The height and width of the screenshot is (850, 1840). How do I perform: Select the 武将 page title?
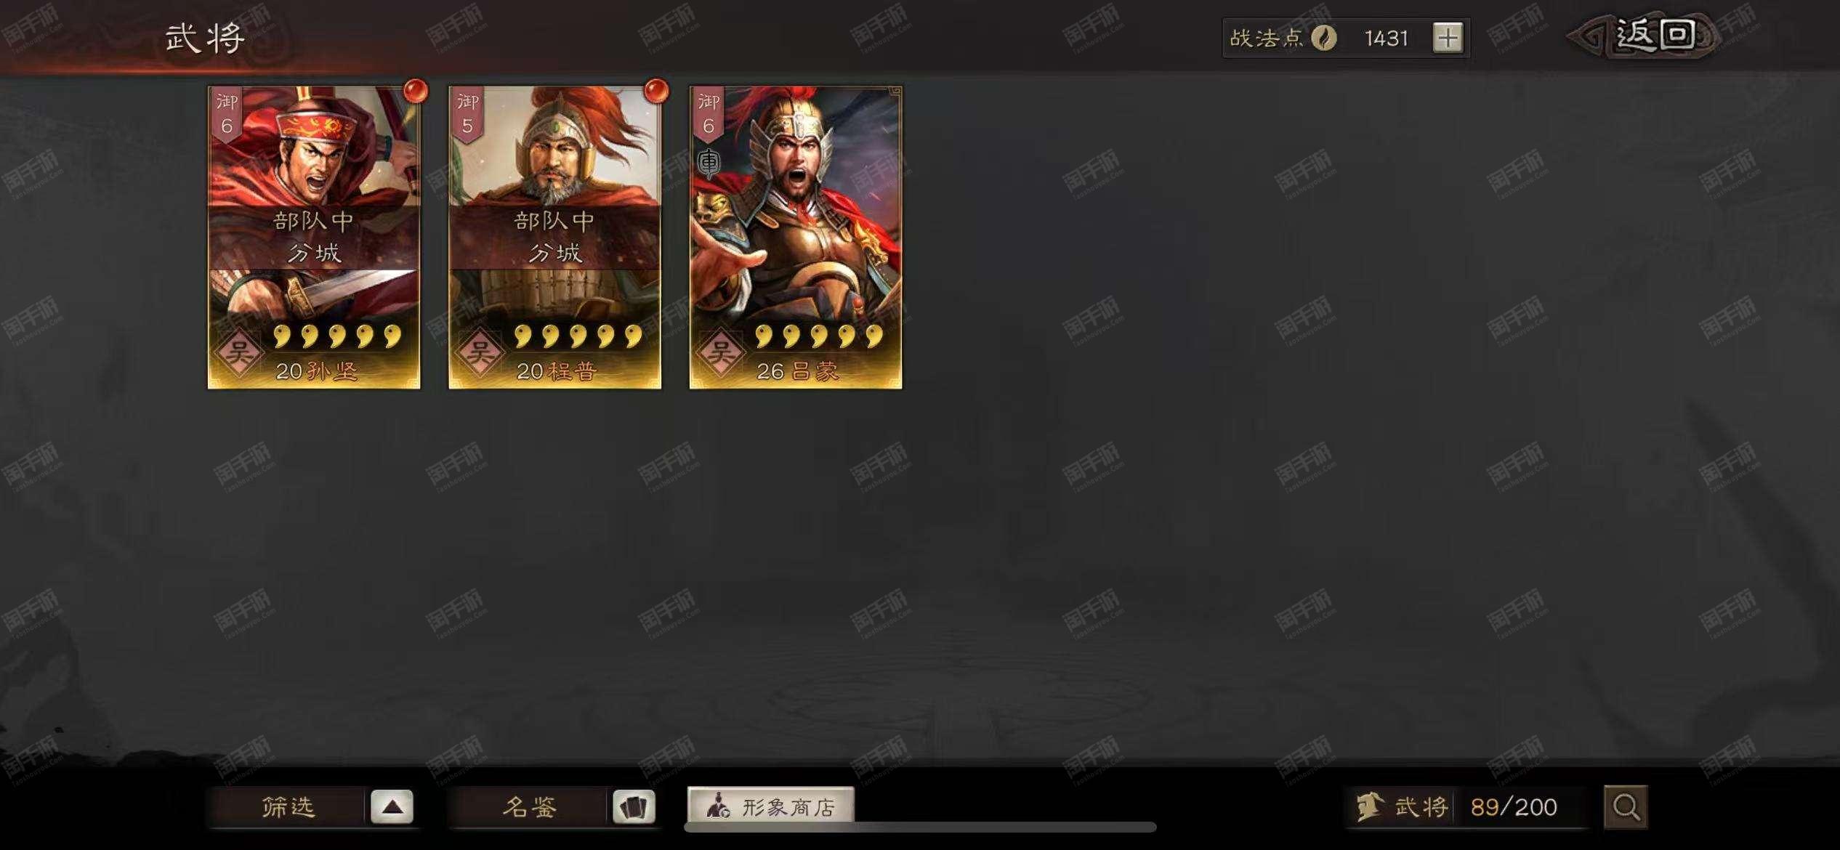click(x=205, y=38)
